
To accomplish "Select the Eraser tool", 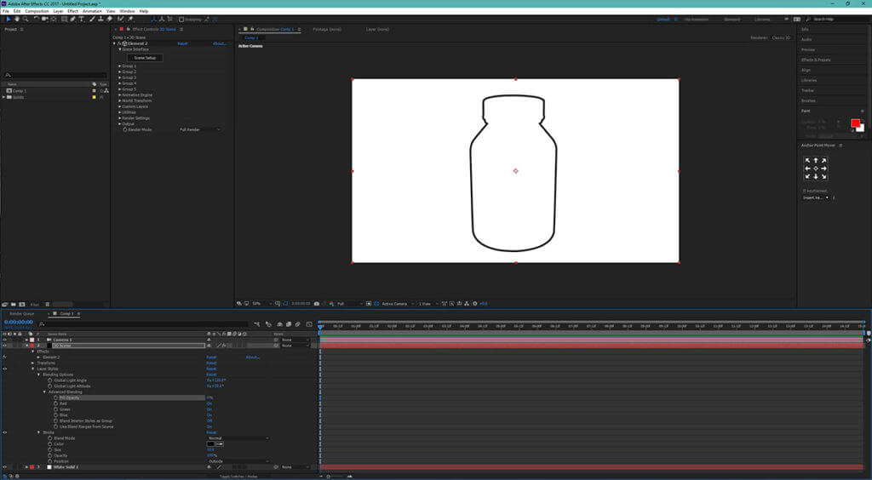I will pos(110,19).
